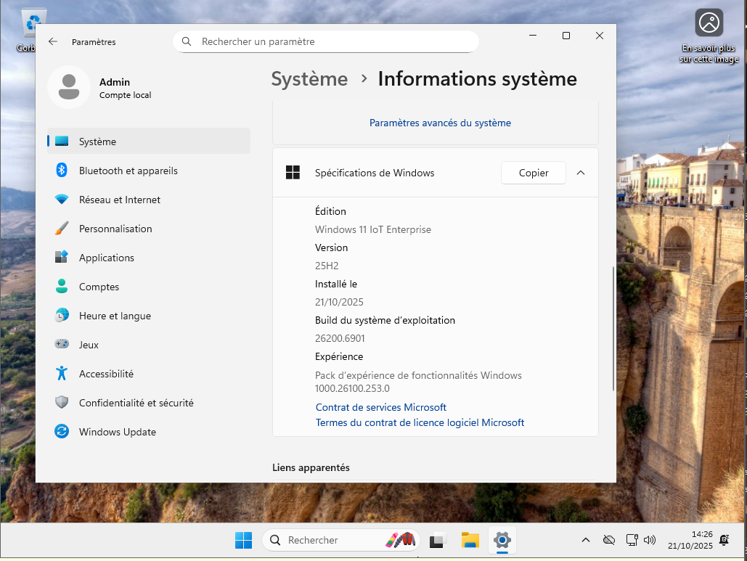Show hidden system tray icons chevron

(586, 540)
